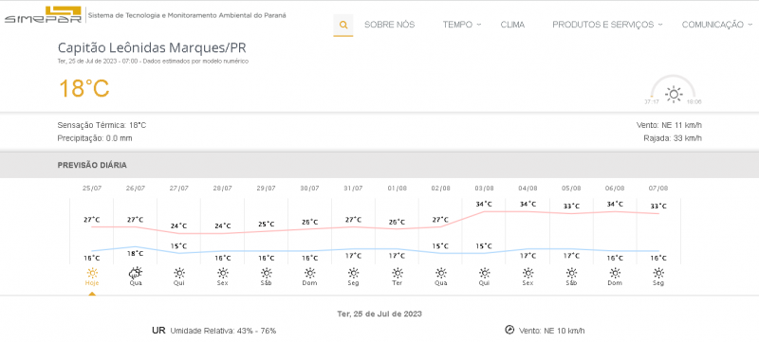Select today's sunny icon labeled Hoje
This screenshot has height=342, width=759.
pyautogui.click(x=92, y=273)
